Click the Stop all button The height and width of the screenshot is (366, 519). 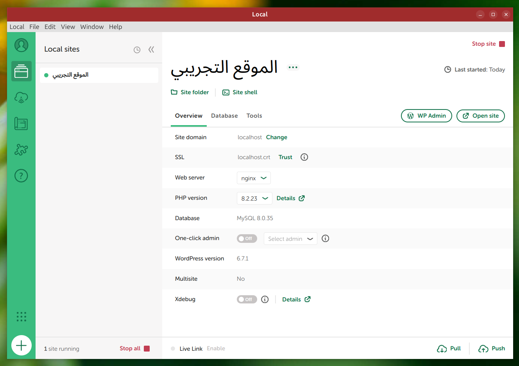[x=135, y=348]
